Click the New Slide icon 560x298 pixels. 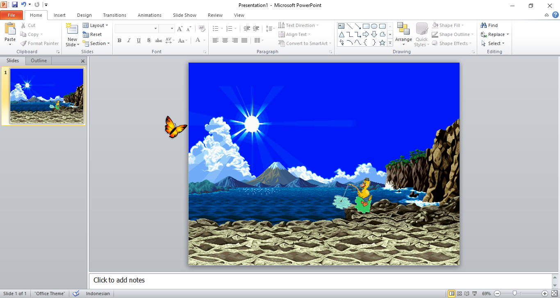[x=72, y=29]
